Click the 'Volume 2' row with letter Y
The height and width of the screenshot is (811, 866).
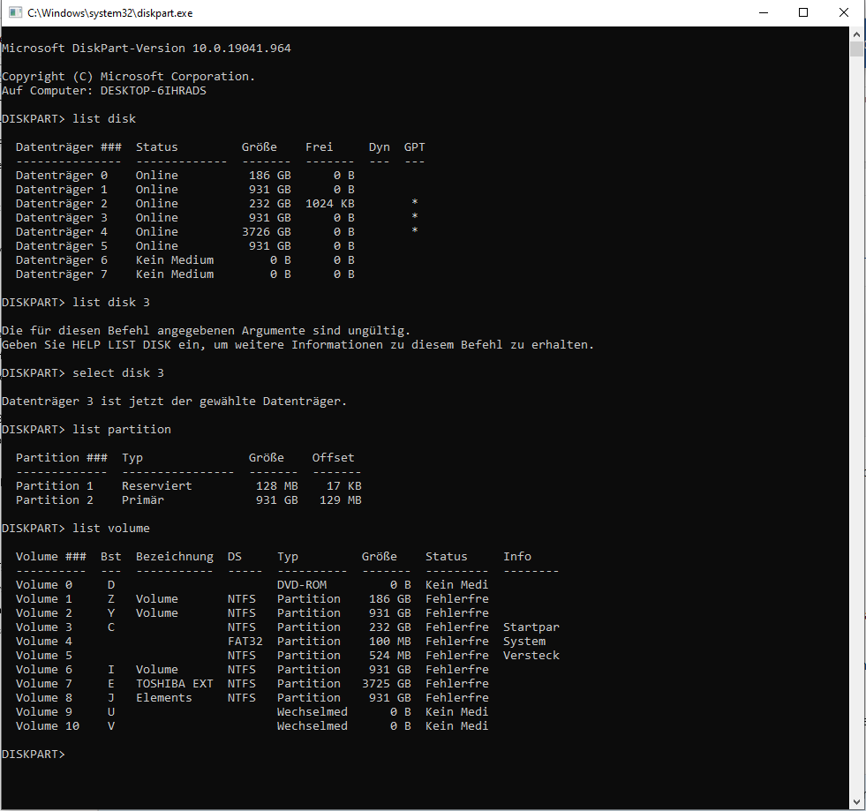click(x=252, y=612)
